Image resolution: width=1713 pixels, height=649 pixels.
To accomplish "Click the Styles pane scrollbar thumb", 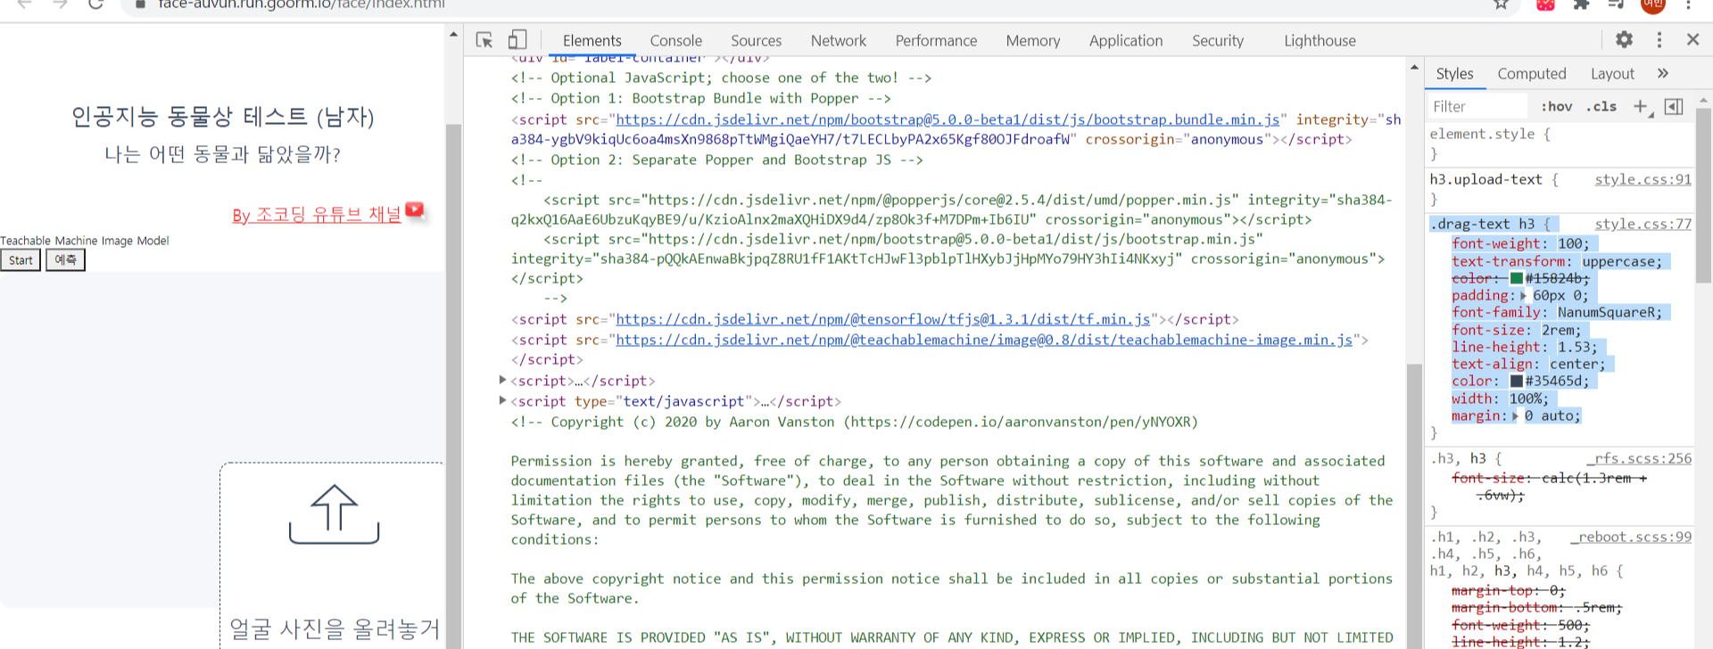I will [x=1703, y=194].
